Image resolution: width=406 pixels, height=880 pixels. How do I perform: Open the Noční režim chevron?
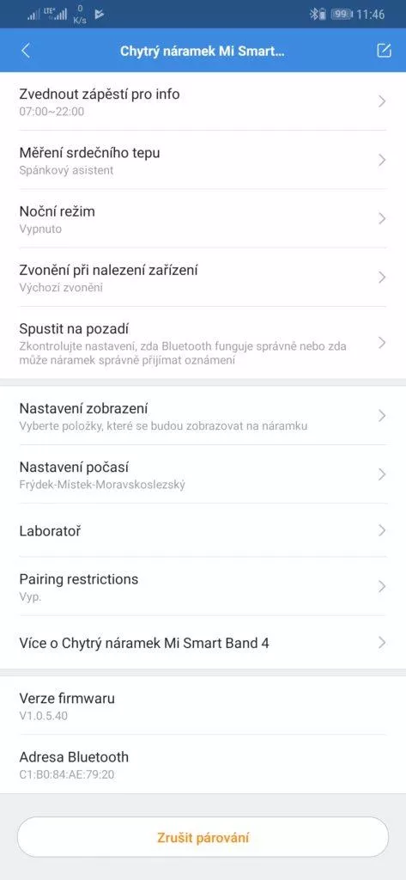[382, 218]
